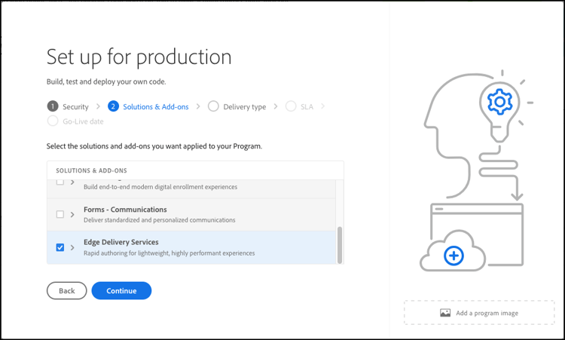Expand the Forms - Communications row chevron
This screenshot has width=565, height=340.
point(72,215)
